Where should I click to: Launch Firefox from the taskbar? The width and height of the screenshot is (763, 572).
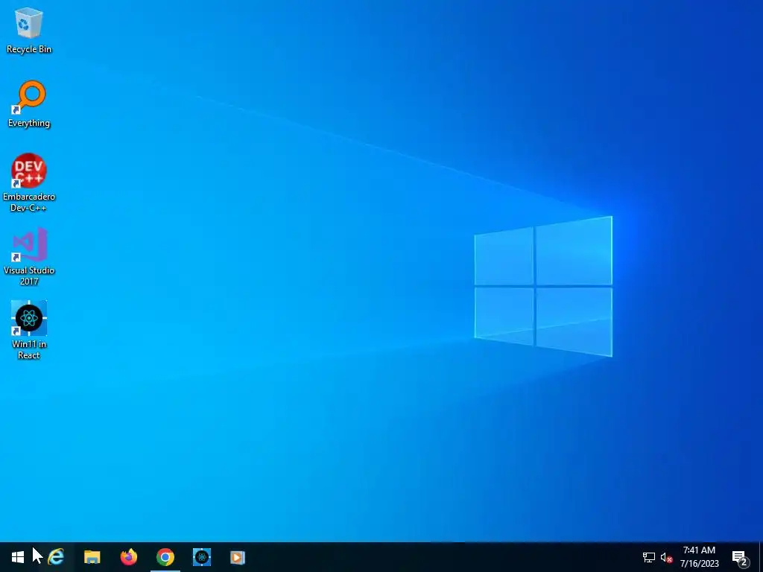click(128, 557)
